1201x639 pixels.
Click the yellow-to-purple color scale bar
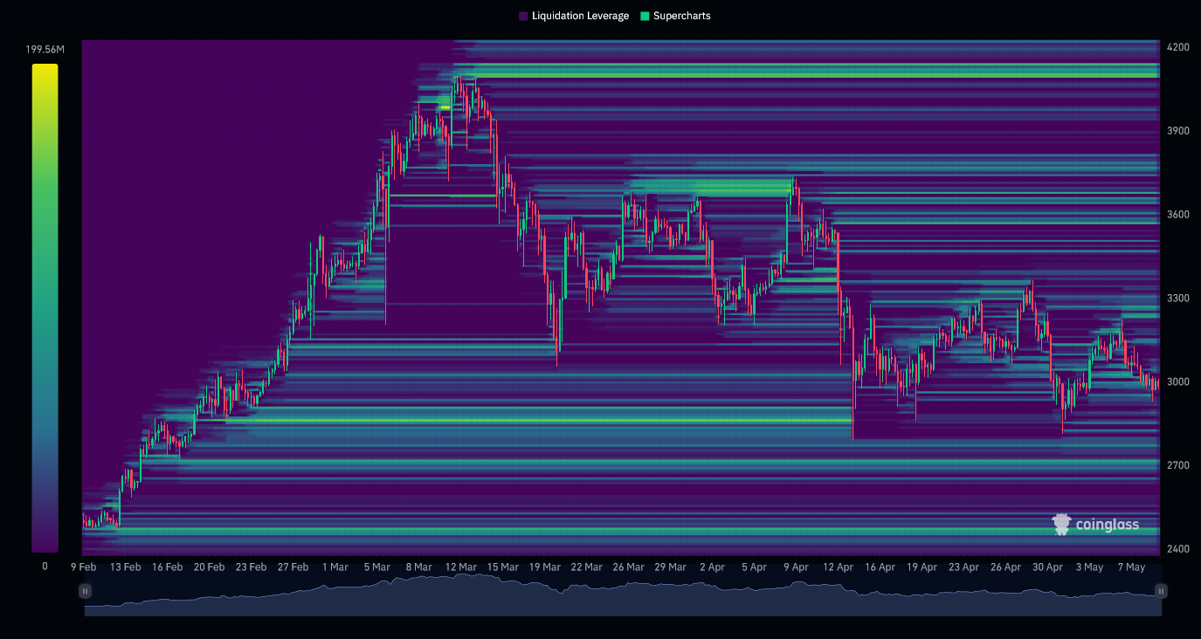pyautogui.click(x=45, y=306)
